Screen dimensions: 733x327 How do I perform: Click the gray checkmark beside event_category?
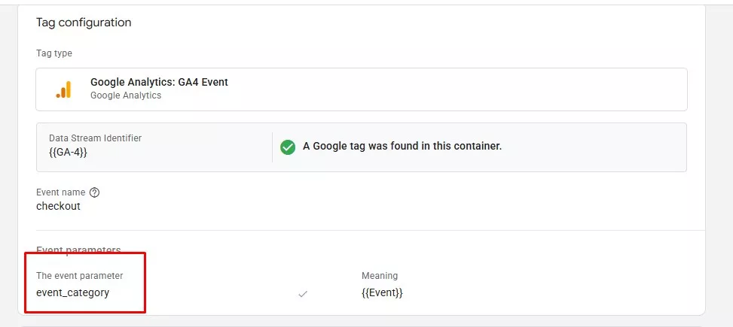pyautogui.click(x=303, y=294)
